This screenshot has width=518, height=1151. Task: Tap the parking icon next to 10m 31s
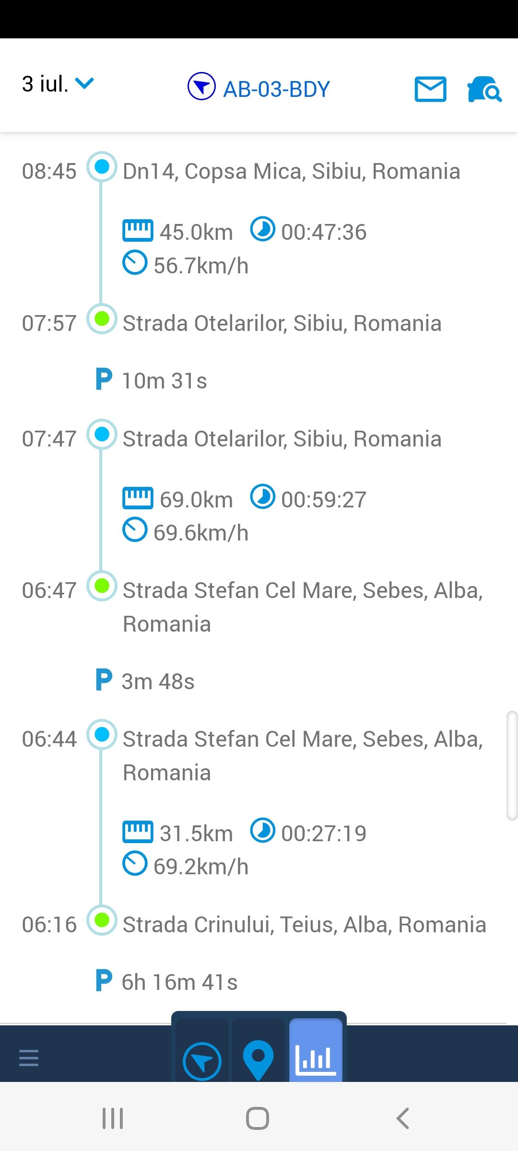point(104,379)
